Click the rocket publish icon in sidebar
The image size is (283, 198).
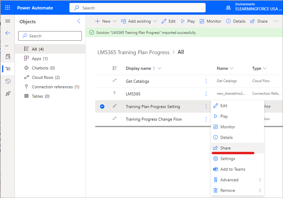(x=8, y=94)
